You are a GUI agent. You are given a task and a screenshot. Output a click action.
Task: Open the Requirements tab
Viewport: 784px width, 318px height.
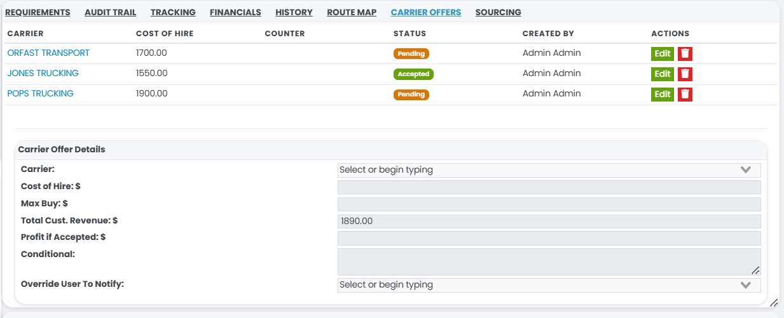[38, 12]
